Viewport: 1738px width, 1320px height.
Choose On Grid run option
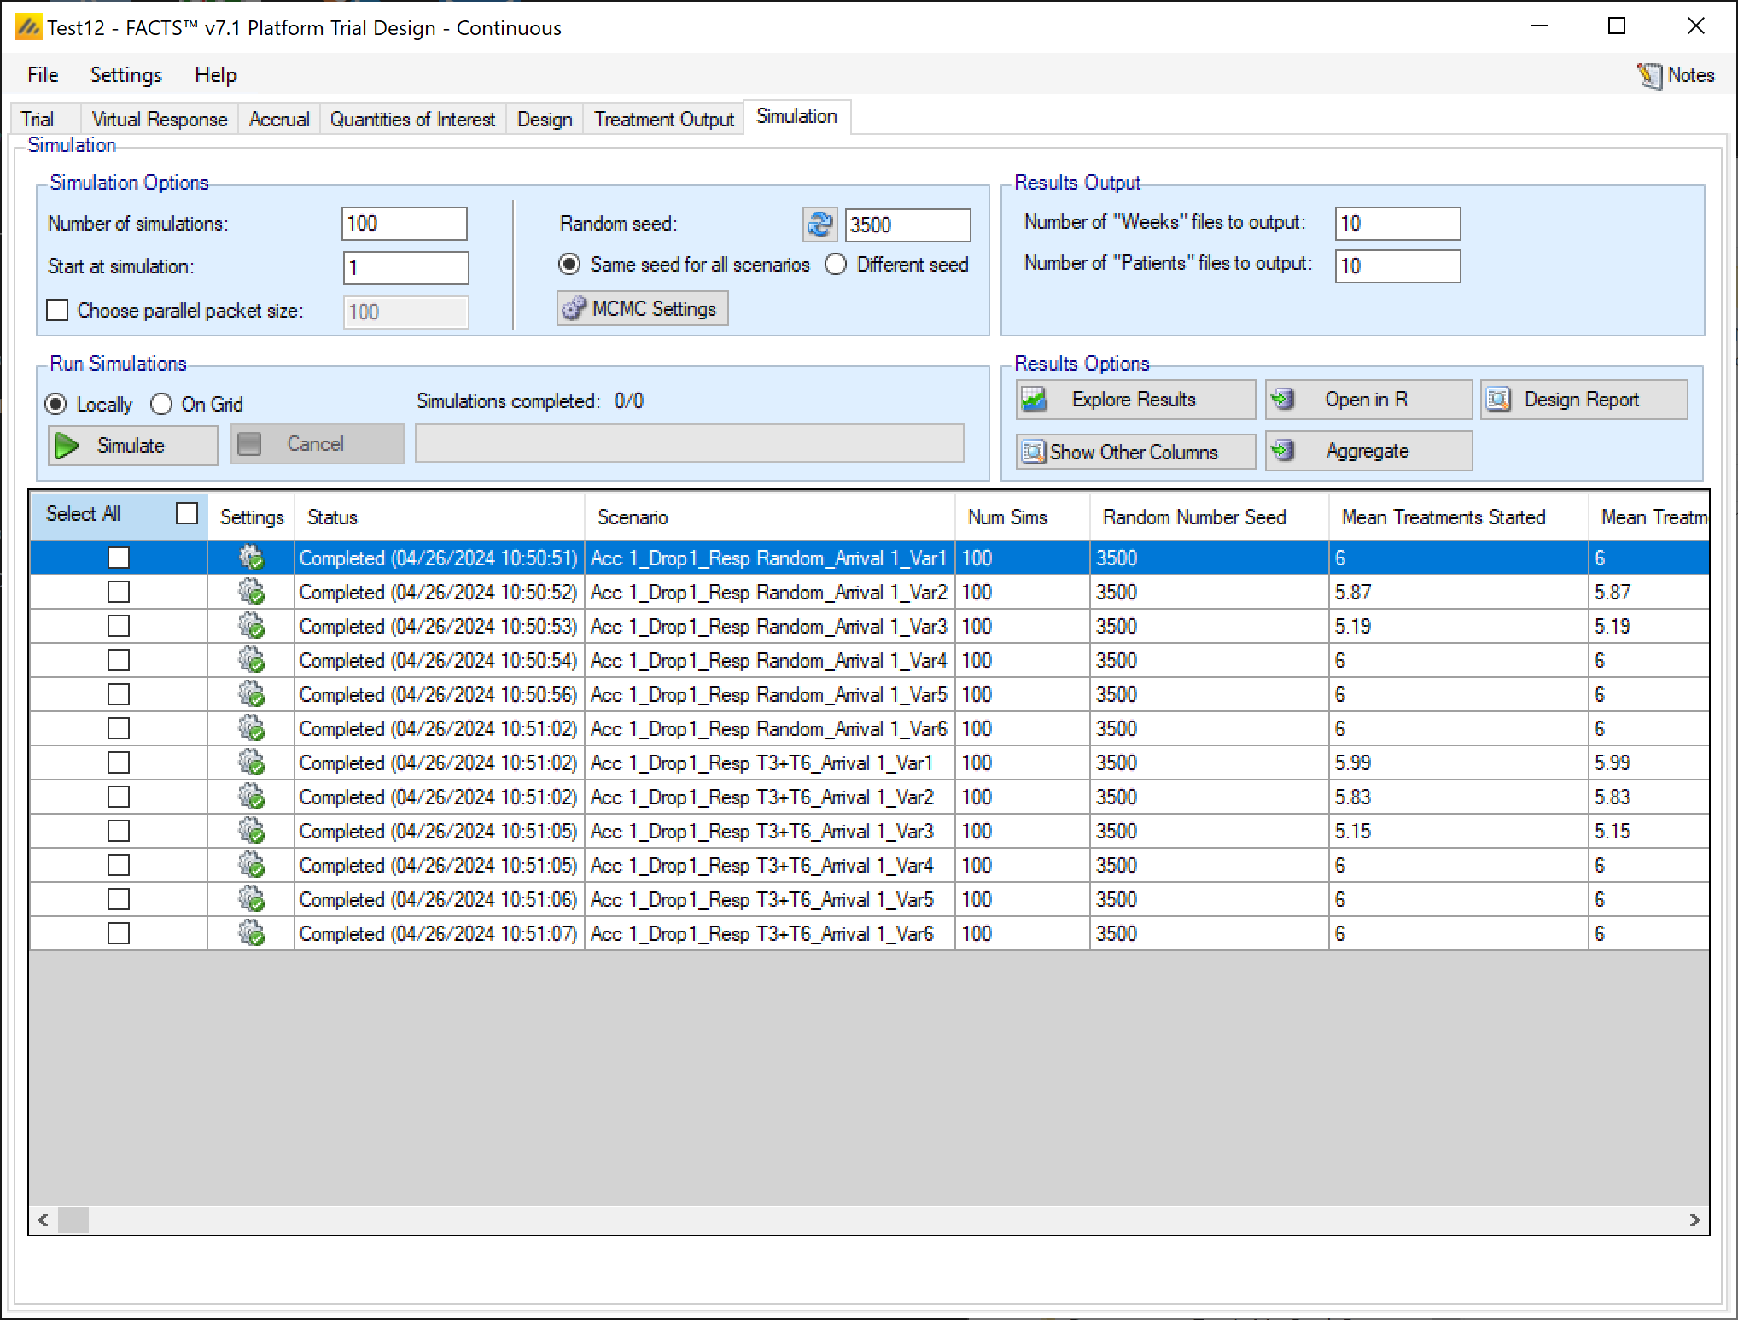coord(161,404)
